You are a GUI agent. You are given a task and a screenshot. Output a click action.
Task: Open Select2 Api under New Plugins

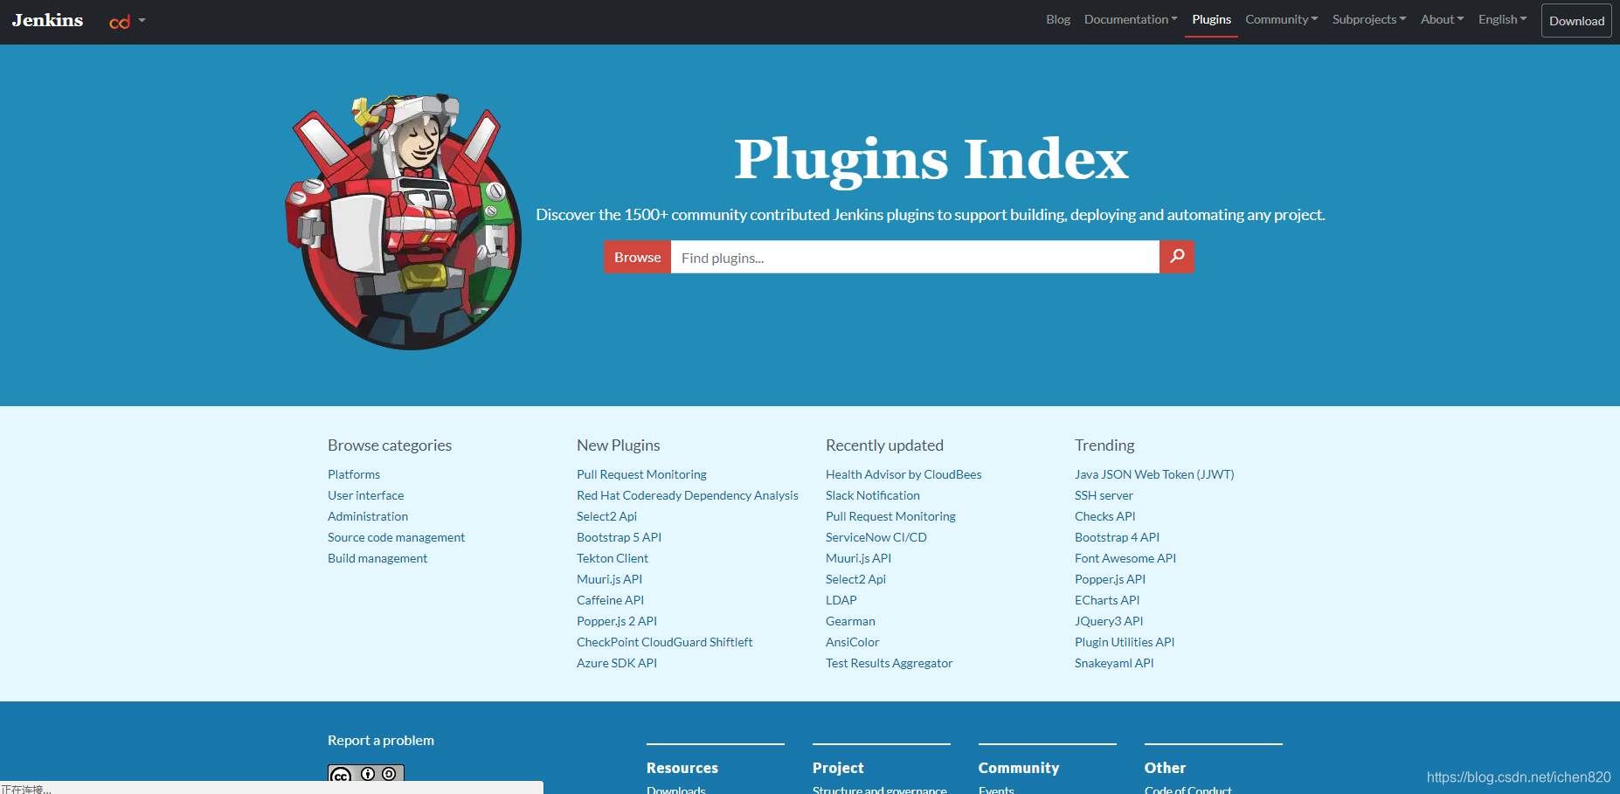(606, 516)
